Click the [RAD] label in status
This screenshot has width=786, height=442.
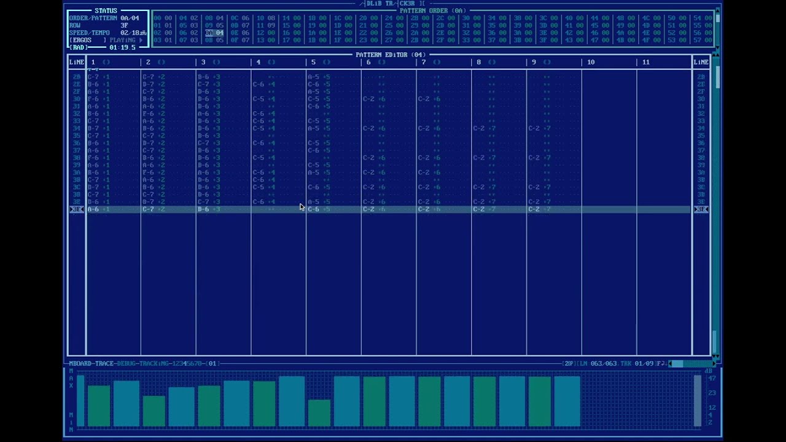[79, 47]
